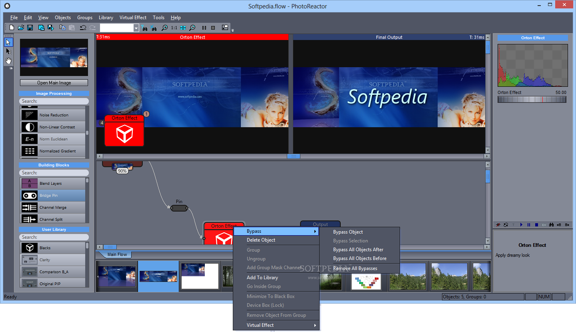Click the Building Blocks search field
Screen dimensions: 576x332
pyautogui.click(x=54, y=173)
